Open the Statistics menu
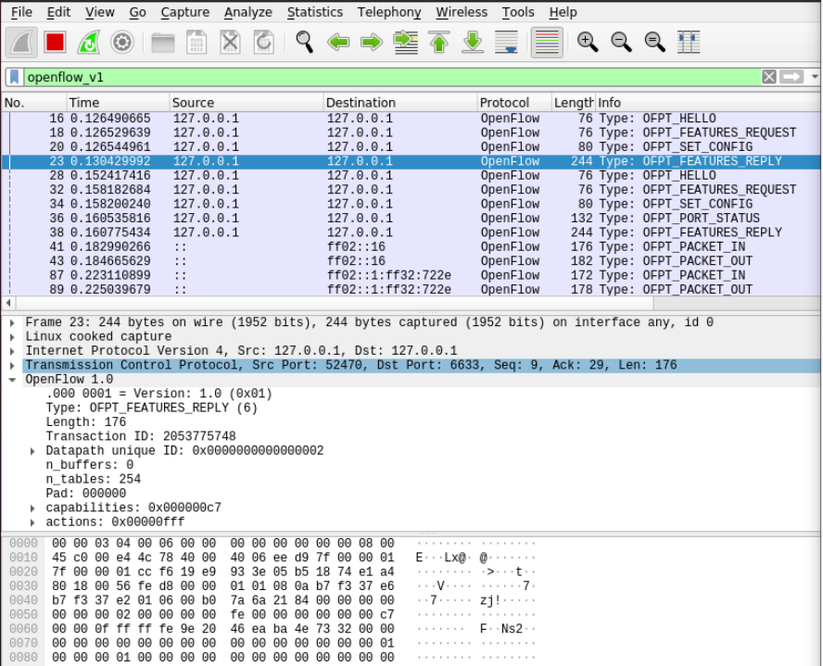The width and height of the screenshot is (823, 666). [315, 12]
